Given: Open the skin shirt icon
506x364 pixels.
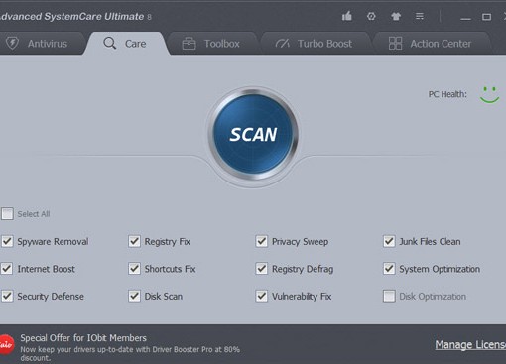Looking at the screenshot, I should (x=396, y=16).
